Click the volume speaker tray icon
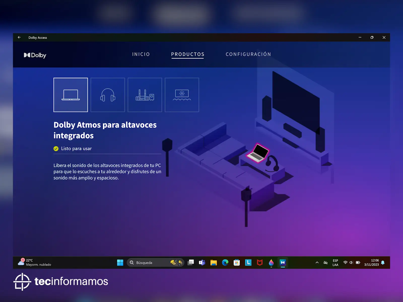This screenshot has width=403, height=302. 351,262
